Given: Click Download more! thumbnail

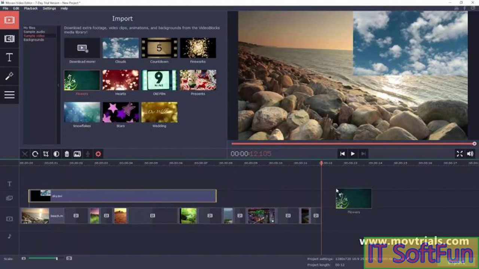Looking at the screenshot, I should (x=82, y=48).
